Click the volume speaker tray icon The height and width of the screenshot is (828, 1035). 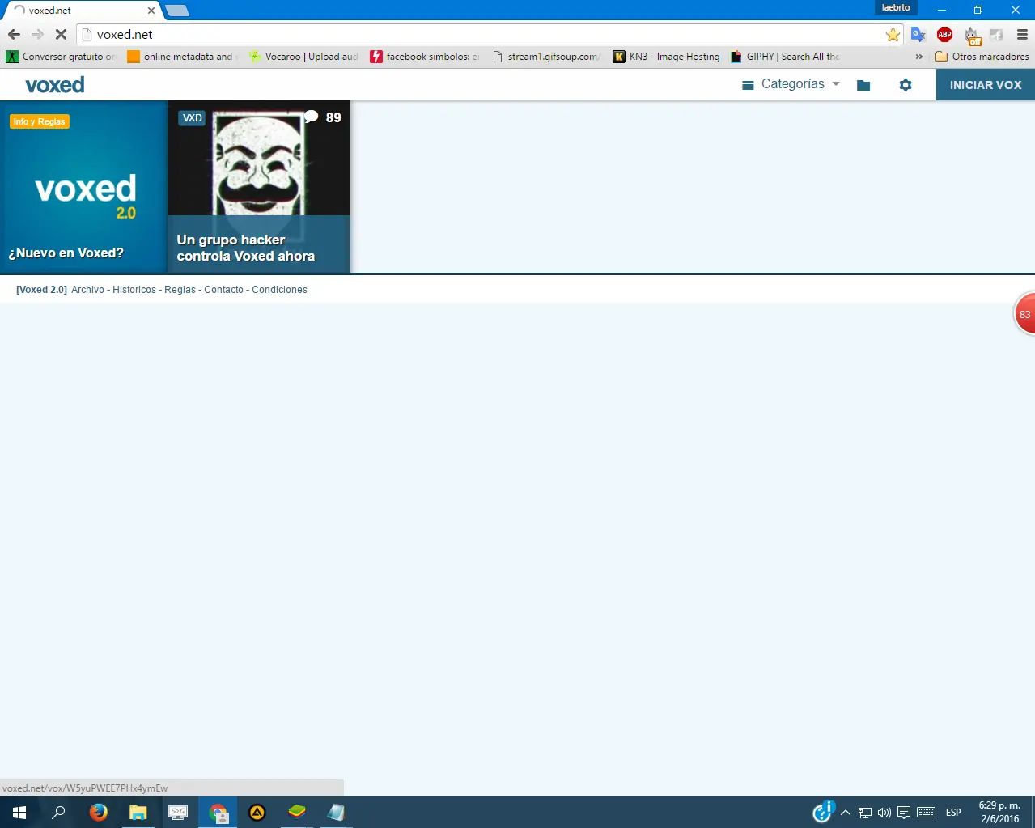(884, 813)
